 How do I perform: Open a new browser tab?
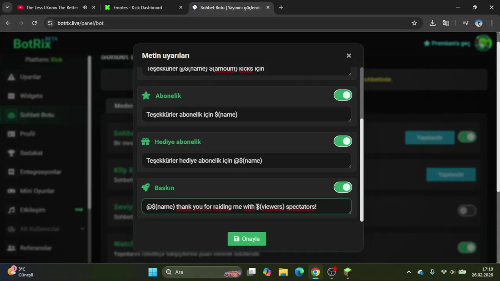point(281,7)
